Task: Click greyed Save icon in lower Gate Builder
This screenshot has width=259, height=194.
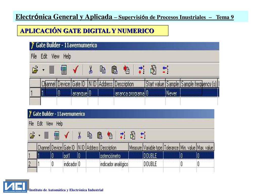Action: click(x=47, y=135)
